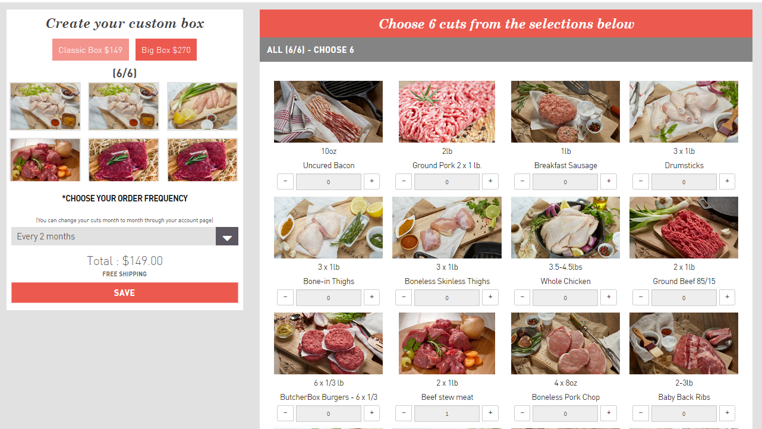
Task: Increase Drumsticks quantity
Action: [x=727, y=181]
